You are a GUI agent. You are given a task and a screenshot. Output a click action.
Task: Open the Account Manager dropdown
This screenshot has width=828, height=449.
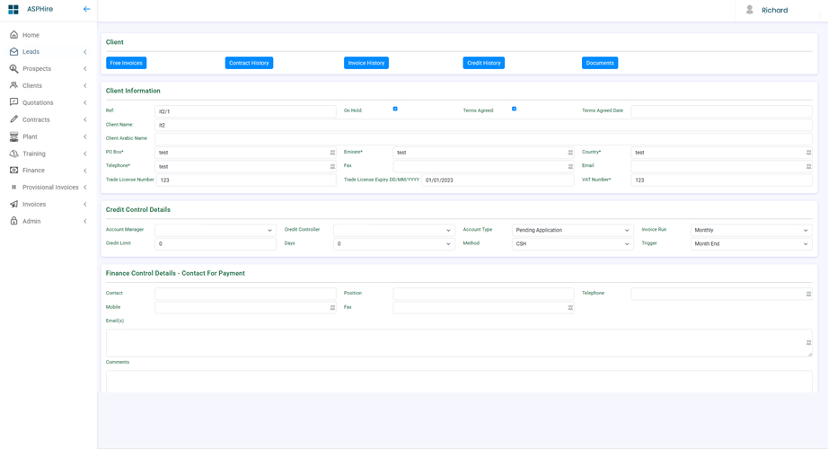[x=215, y=231]
